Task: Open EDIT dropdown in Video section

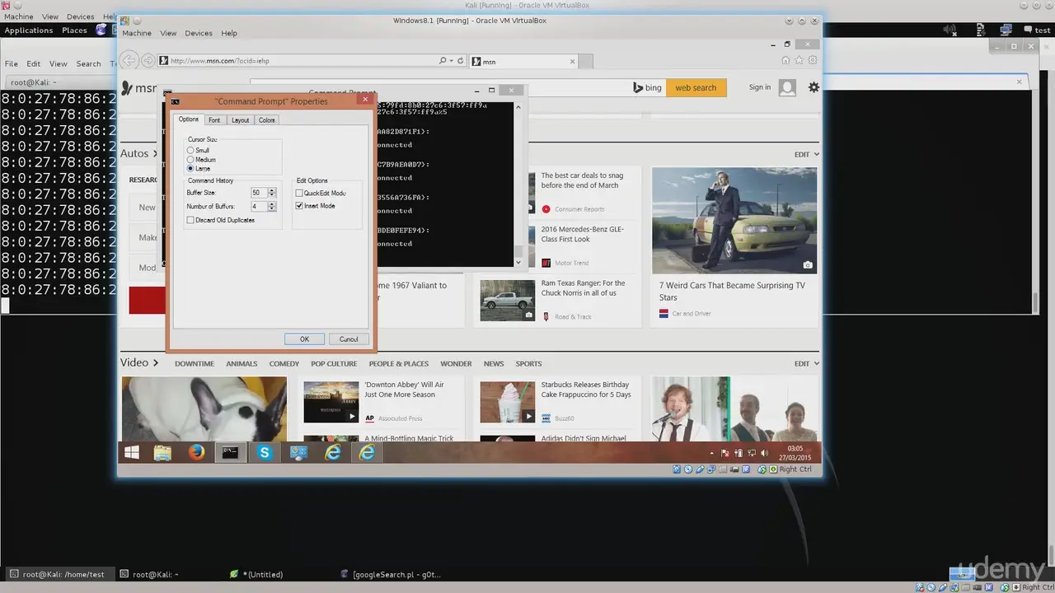Action: coord(806,363)
